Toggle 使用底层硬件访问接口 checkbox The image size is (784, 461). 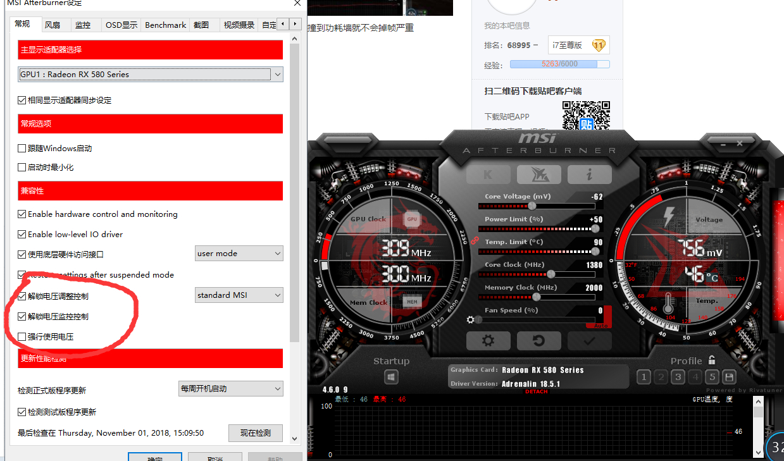tap(22, 254)
